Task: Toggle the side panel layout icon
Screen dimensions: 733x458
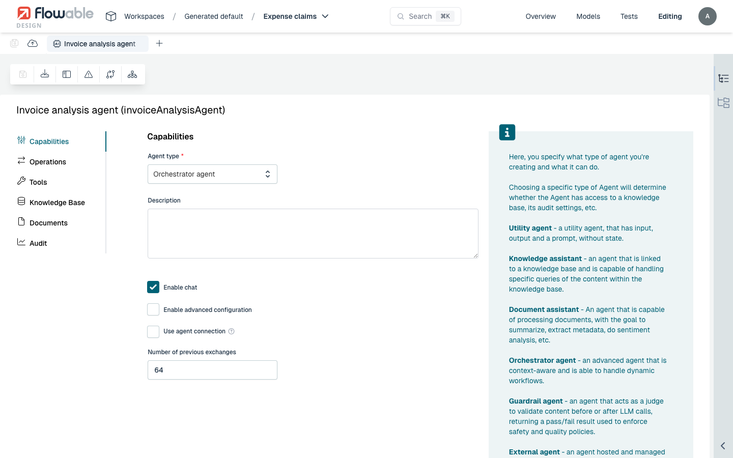Action: point(67,74)
